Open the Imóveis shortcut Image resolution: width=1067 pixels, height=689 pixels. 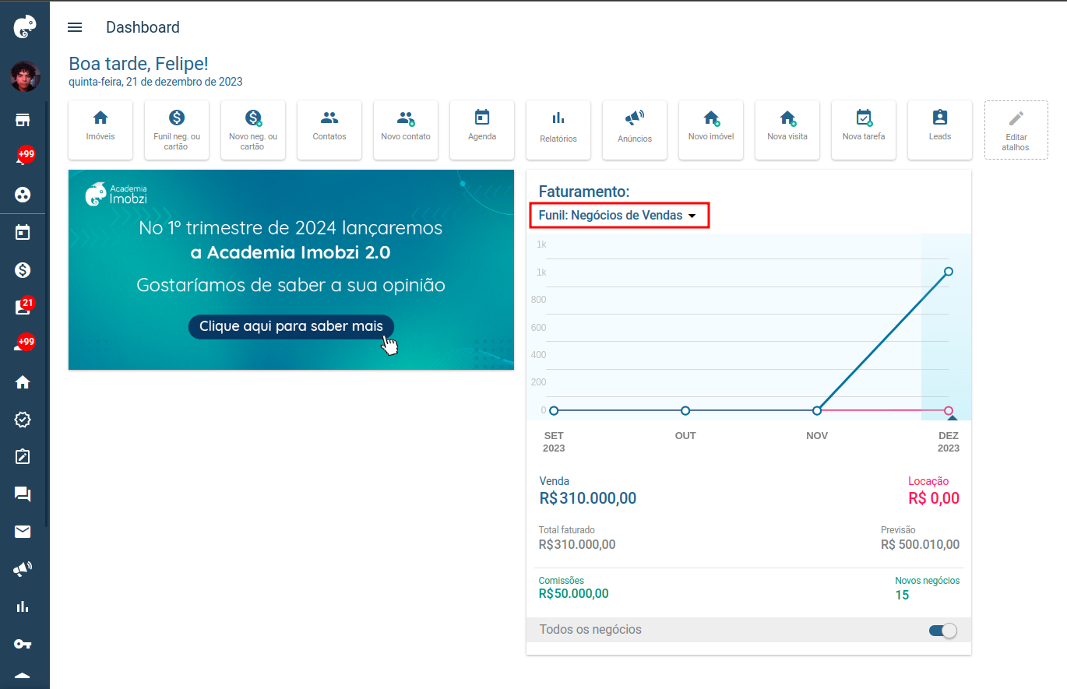click(100, 130)
